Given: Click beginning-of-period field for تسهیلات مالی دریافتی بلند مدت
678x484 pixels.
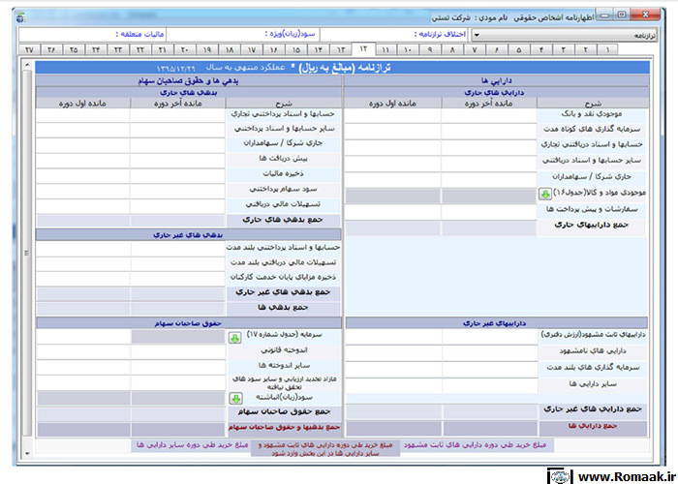Looking at the screenshot, I should (83, 263).
